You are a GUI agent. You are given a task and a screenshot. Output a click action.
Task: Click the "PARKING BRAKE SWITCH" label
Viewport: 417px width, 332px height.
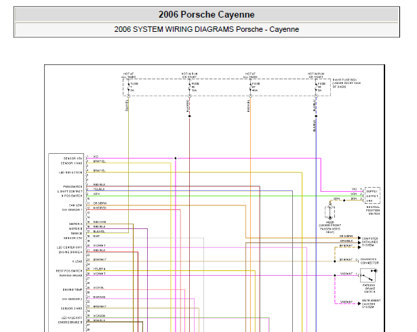click(x=369, y=289)
